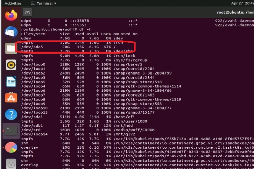The width and height of the screenshot is (254, 169).
Task: Click the /snap/core18/2344 mount path
Action: (x=134, y=78)
